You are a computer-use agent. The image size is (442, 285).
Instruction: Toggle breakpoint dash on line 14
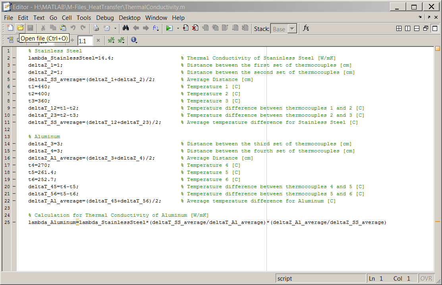[x=14, y=144]
